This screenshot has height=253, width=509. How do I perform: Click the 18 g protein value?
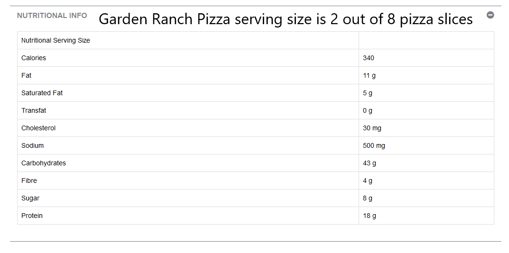[x=370, y=216]
